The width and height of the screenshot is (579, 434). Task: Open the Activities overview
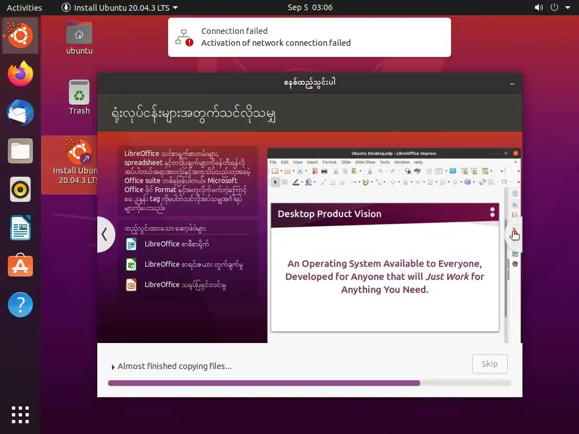pos(24,7)
